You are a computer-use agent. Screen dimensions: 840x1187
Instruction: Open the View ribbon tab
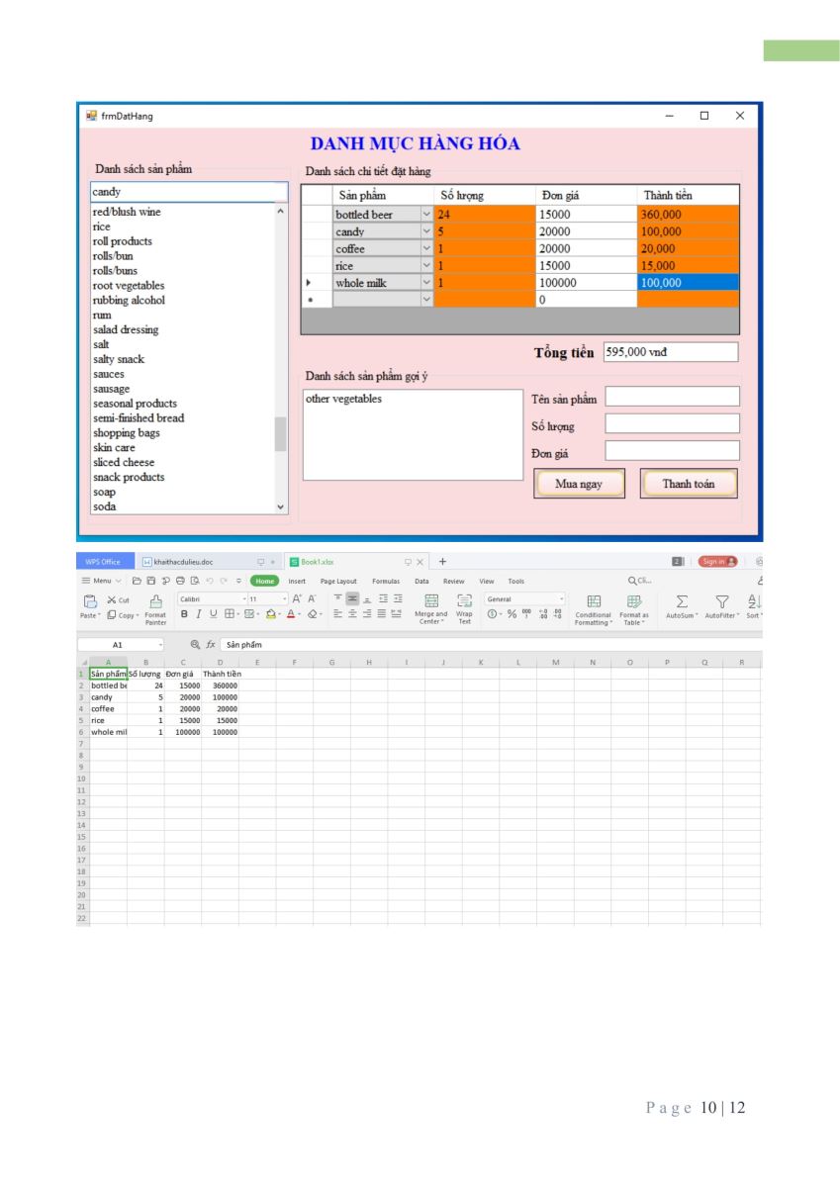coord(486,581)
